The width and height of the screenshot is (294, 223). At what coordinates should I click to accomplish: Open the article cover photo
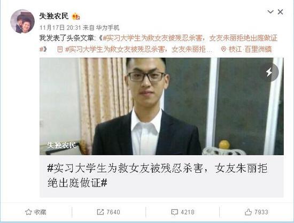[161, 106]
